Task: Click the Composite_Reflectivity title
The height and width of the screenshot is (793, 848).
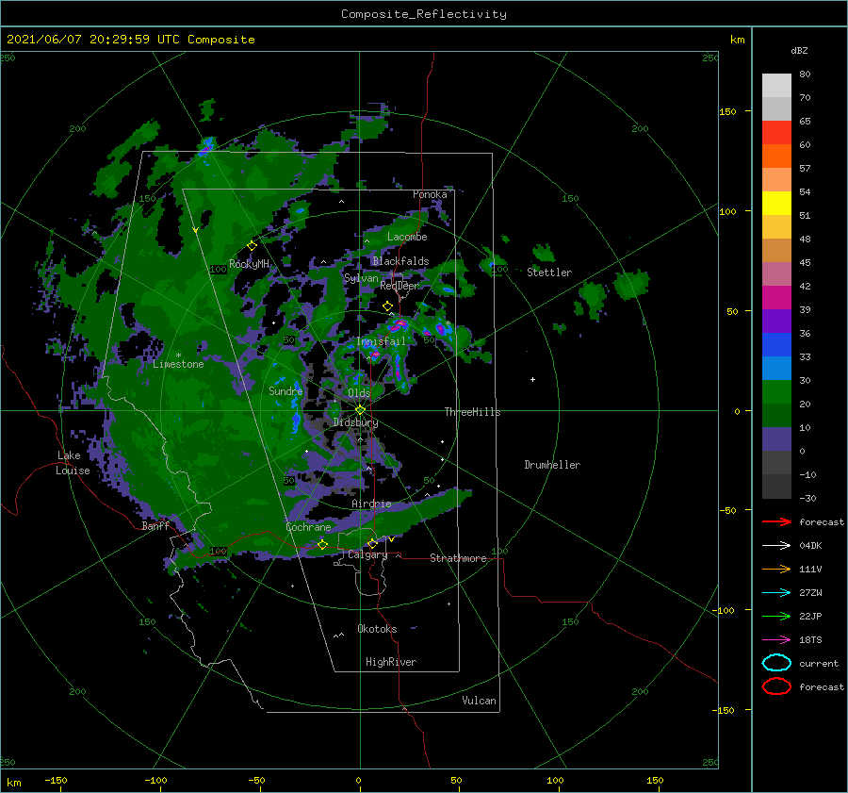Action: click(424, 14)
